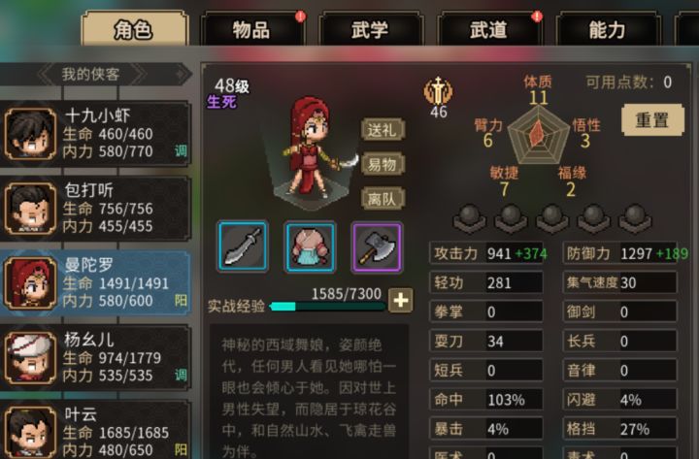Switch to the 物品 tab

point(251,30)
